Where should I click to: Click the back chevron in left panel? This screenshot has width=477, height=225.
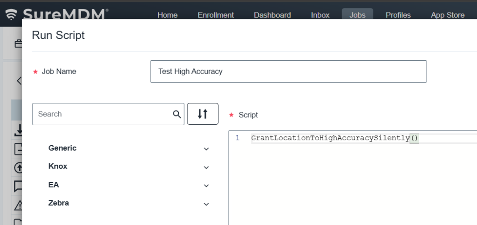click(19, 81)
